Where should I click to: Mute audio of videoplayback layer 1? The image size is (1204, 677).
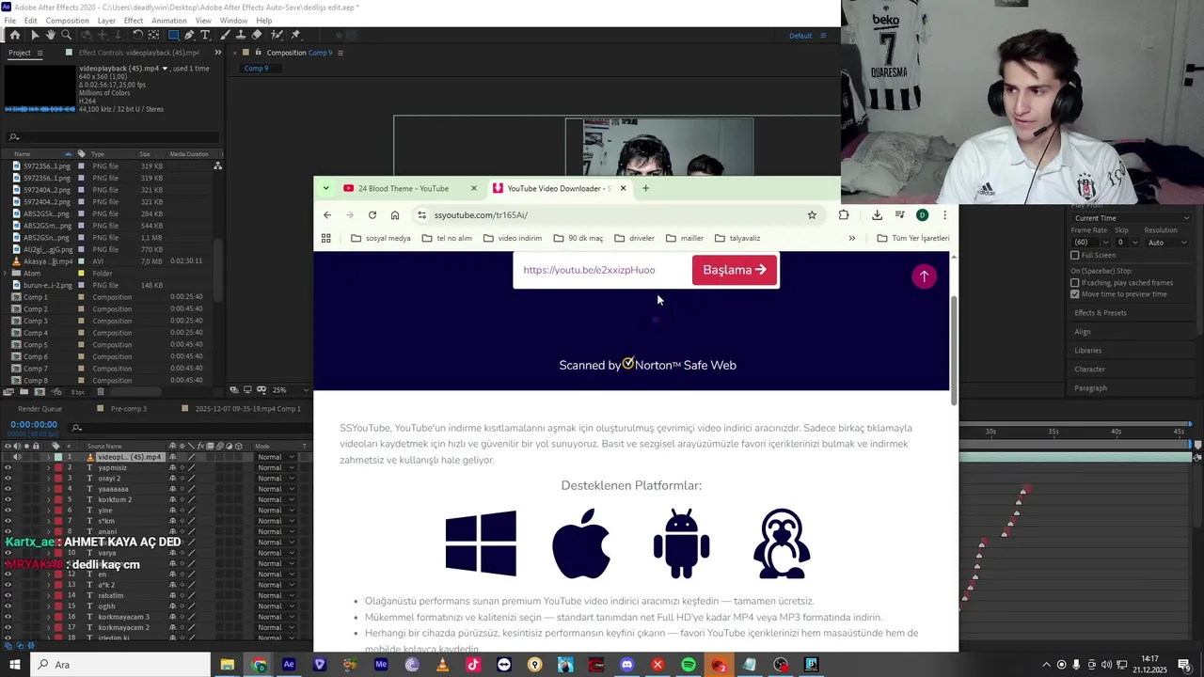17,457
